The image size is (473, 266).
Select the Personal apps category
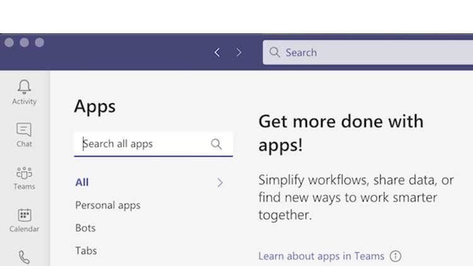[108, 205]
